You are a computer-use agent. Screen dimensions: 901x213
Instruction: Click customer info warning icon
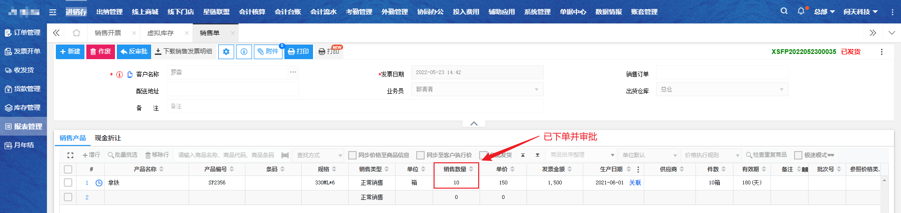(120, 74)
